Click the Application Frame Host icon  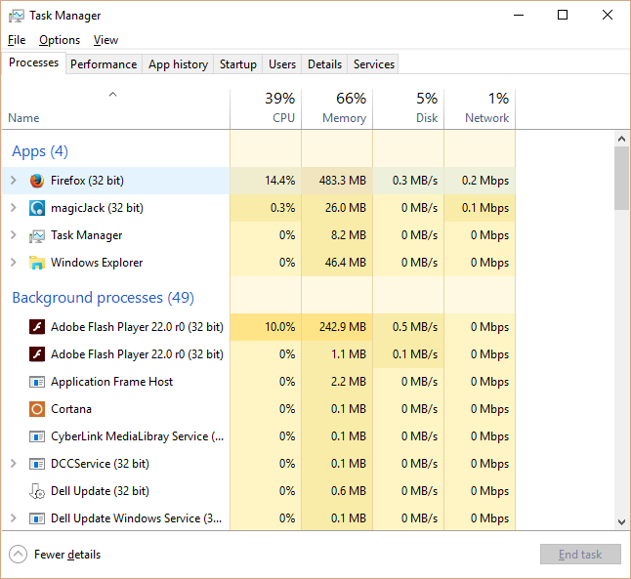point(36,382)
